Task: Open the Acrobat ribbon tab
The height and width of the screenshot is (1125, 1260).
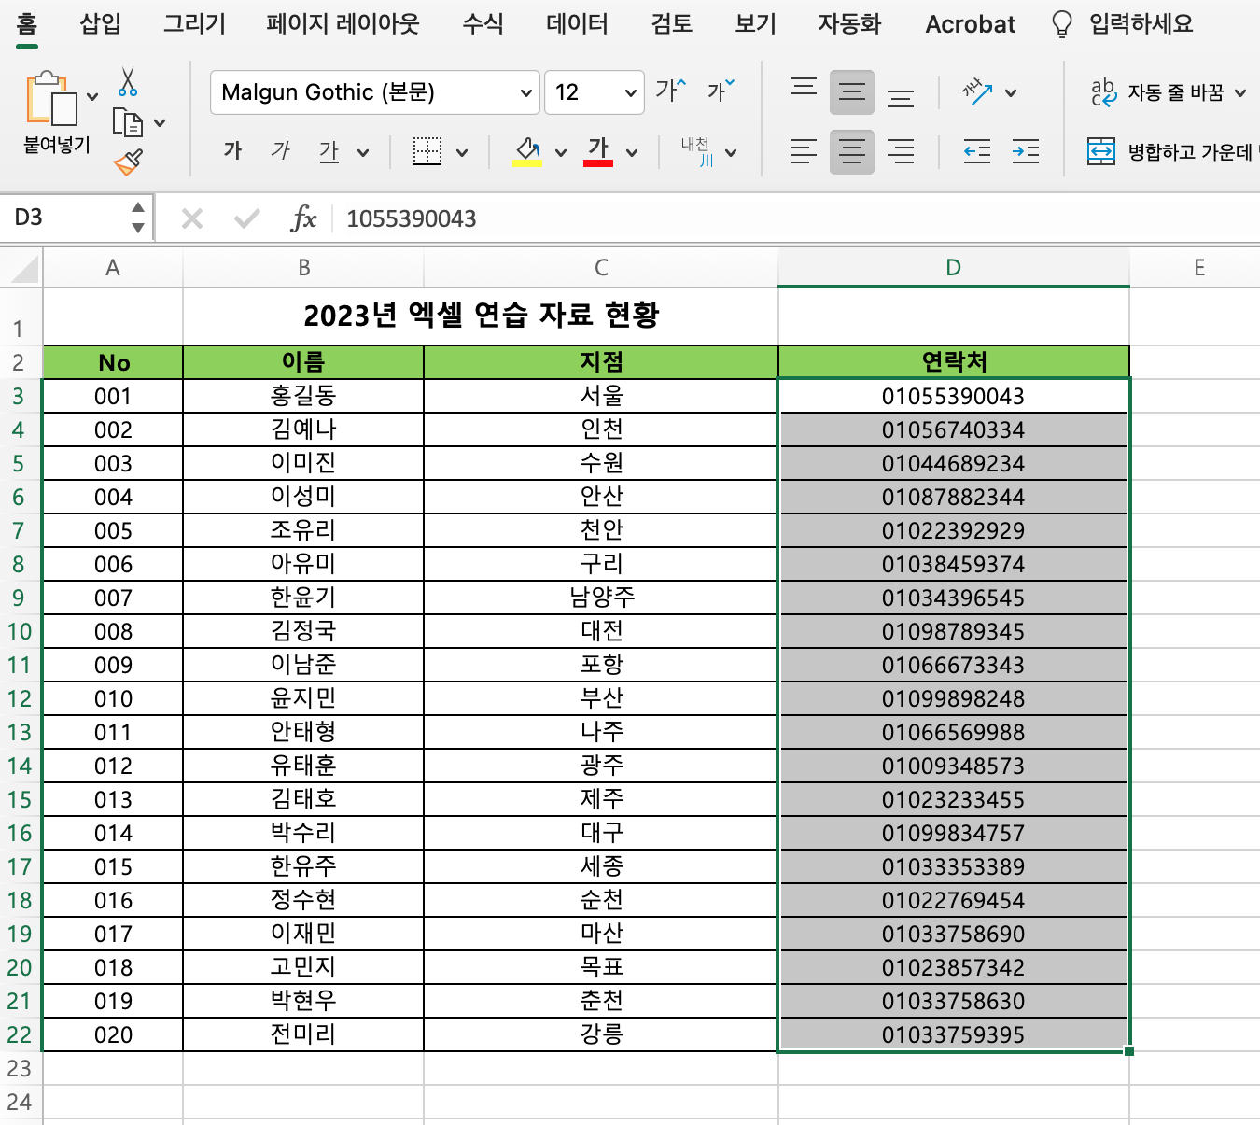Action: (x=971, y=24)
